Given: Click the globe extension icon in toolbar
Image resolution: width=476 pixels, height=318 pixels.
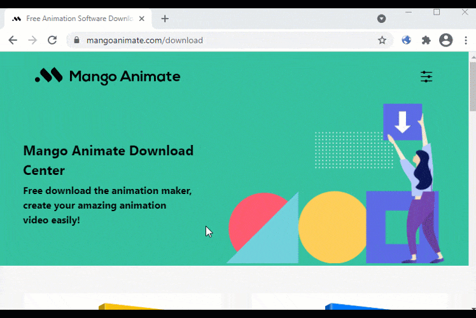Looking at the screenshot, I should 407,40.
